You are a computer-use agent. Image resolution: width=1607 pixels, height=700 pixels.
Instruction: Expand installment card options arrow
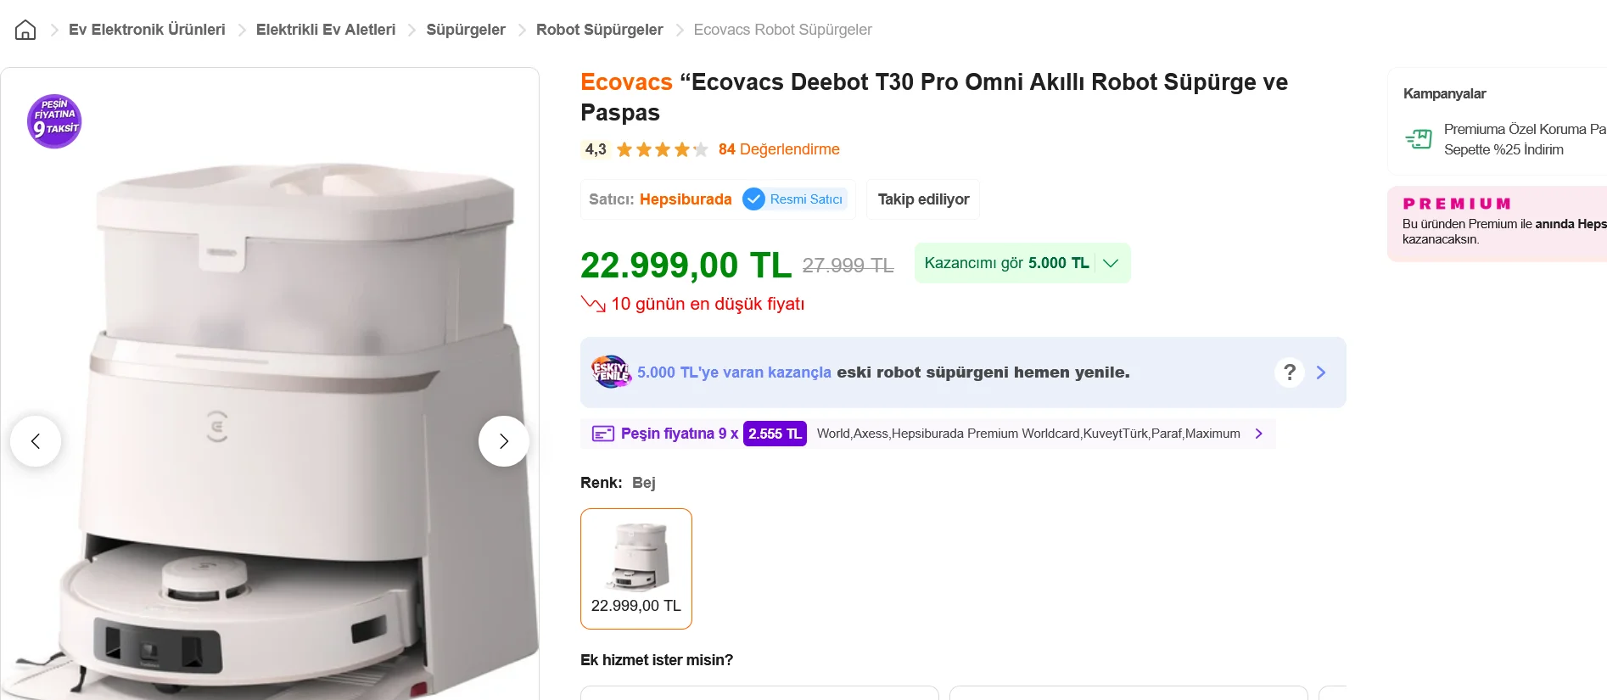(1258, 434)
